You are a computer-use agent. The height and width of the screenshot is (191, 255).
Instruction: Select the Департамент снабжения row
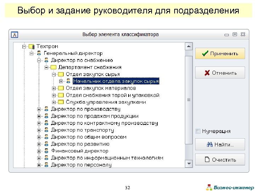tap(90, 67)
